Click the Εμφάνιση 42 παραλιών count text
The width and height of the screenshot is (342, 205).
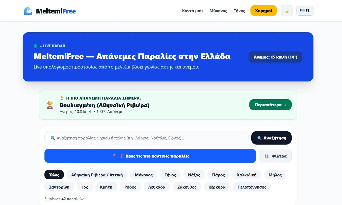pos(64,199)
